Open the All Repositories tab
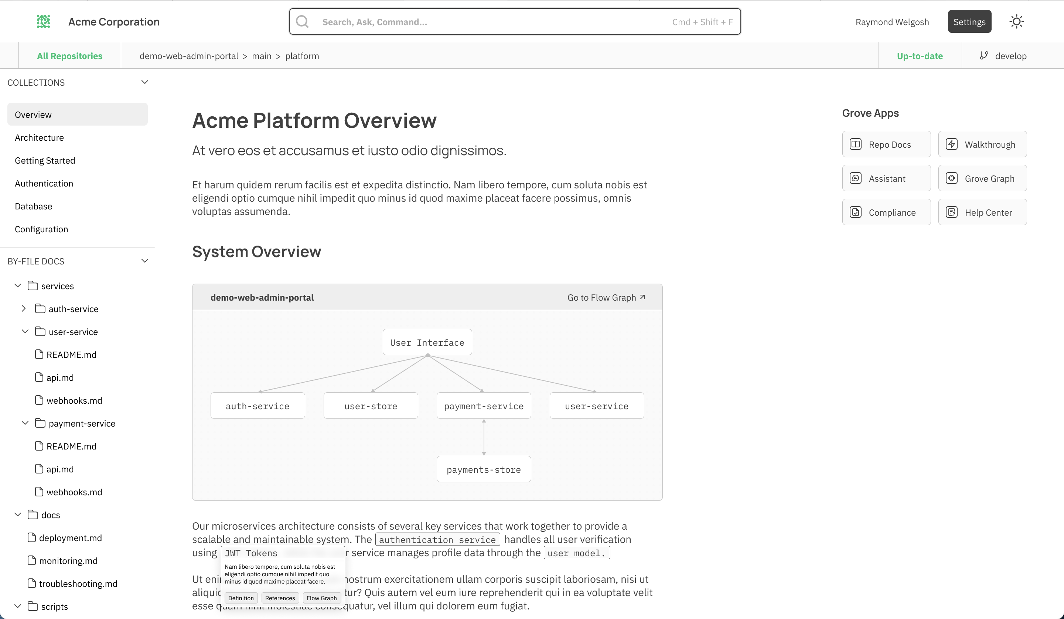 point(70,56)
